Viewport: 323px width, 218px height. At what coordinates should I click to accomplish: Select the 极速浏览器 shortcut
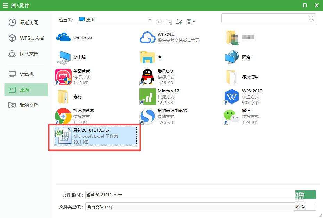75,116
